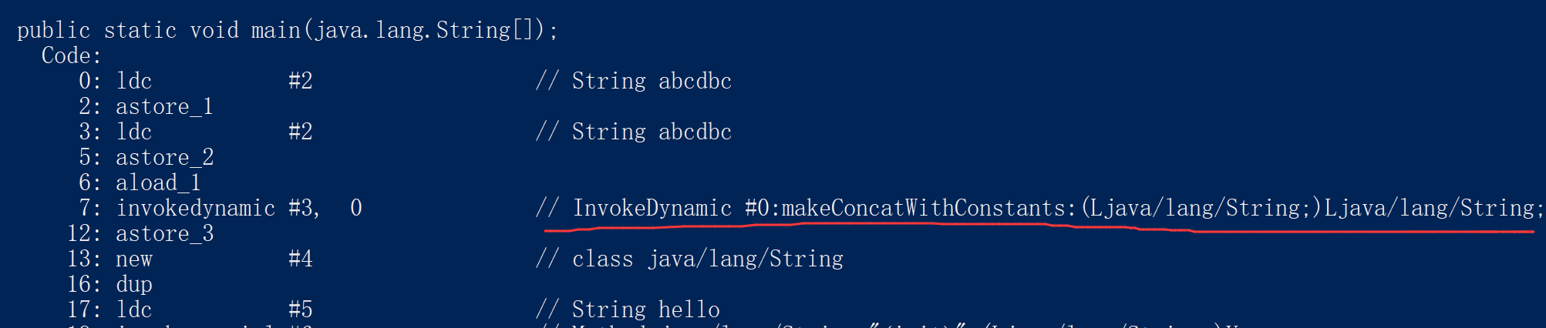Click the 'dup' instruction at offset 16
Screen dimensions: 1546x328
[133, 284]
